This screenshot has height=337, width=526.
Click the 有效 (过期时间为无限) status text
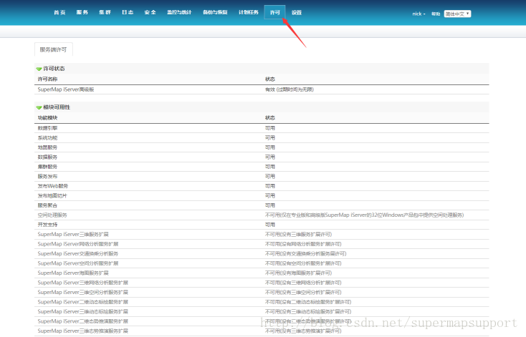(x=290, y=89)
